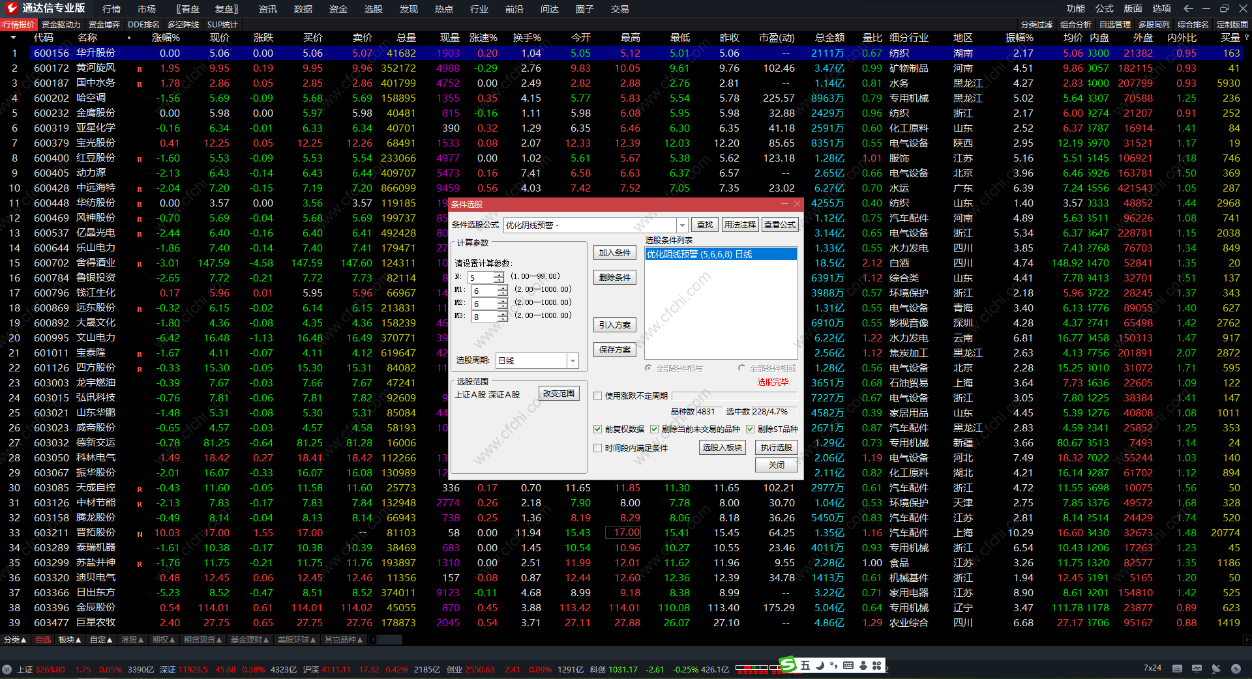
Task: Click the M3 parameter input field
Action: 484,317
